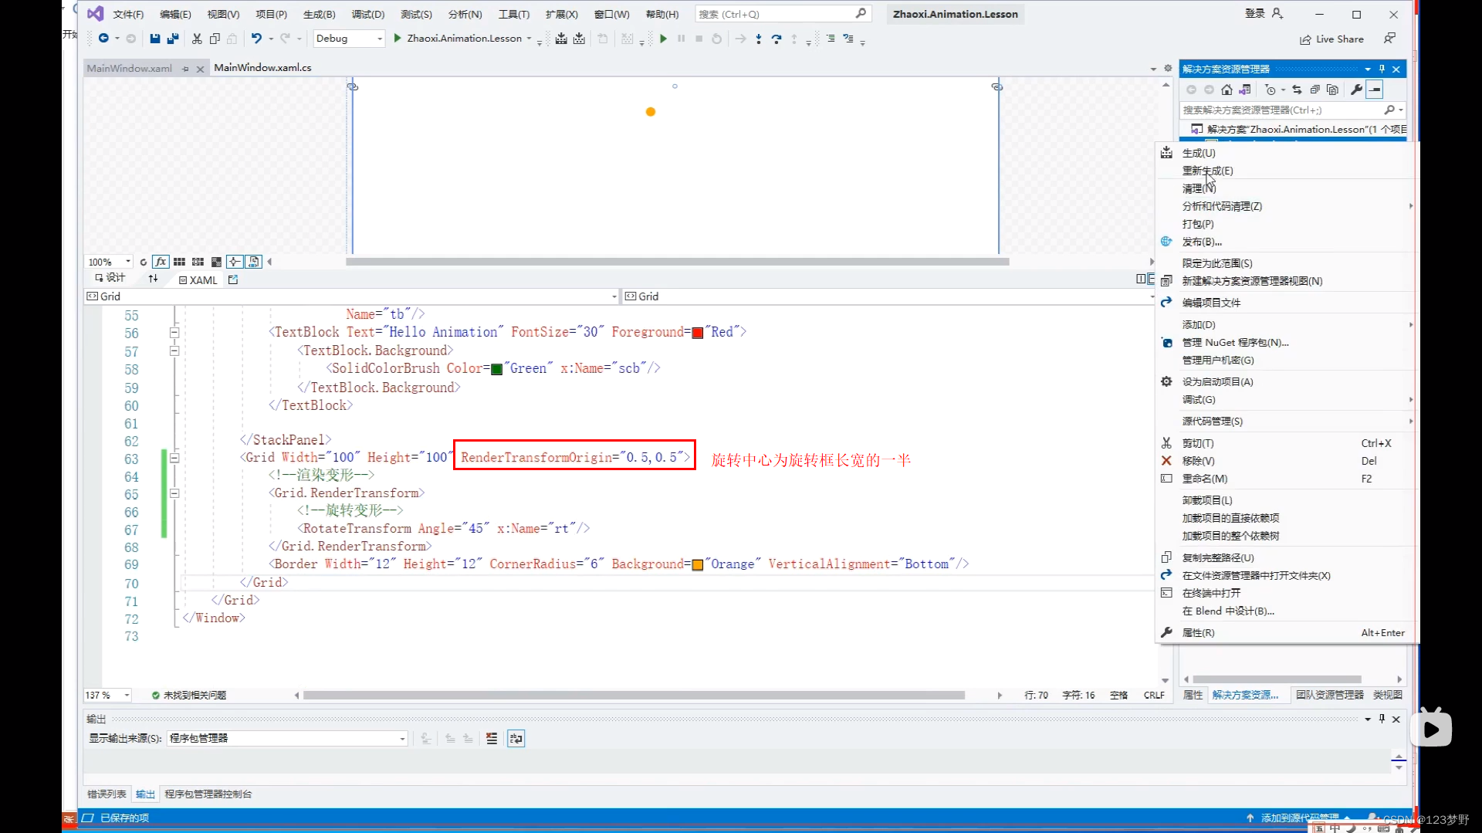
Task: Click the Solution Explorer search field
Action: (1292, 110)
